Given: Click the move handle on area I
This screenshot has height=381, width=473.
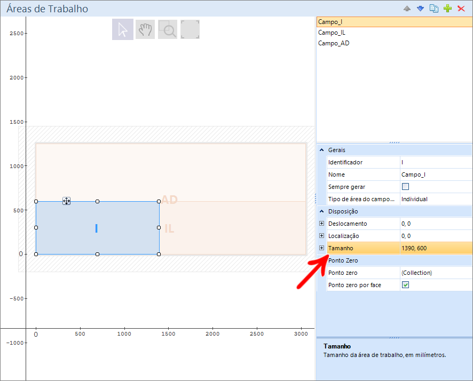Looking at the screenshot, I should [66, 201].
